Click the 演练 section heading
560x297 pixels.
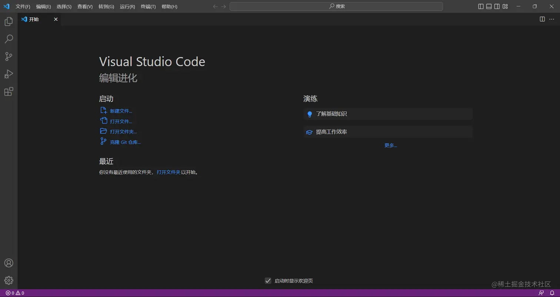(310, 99)
